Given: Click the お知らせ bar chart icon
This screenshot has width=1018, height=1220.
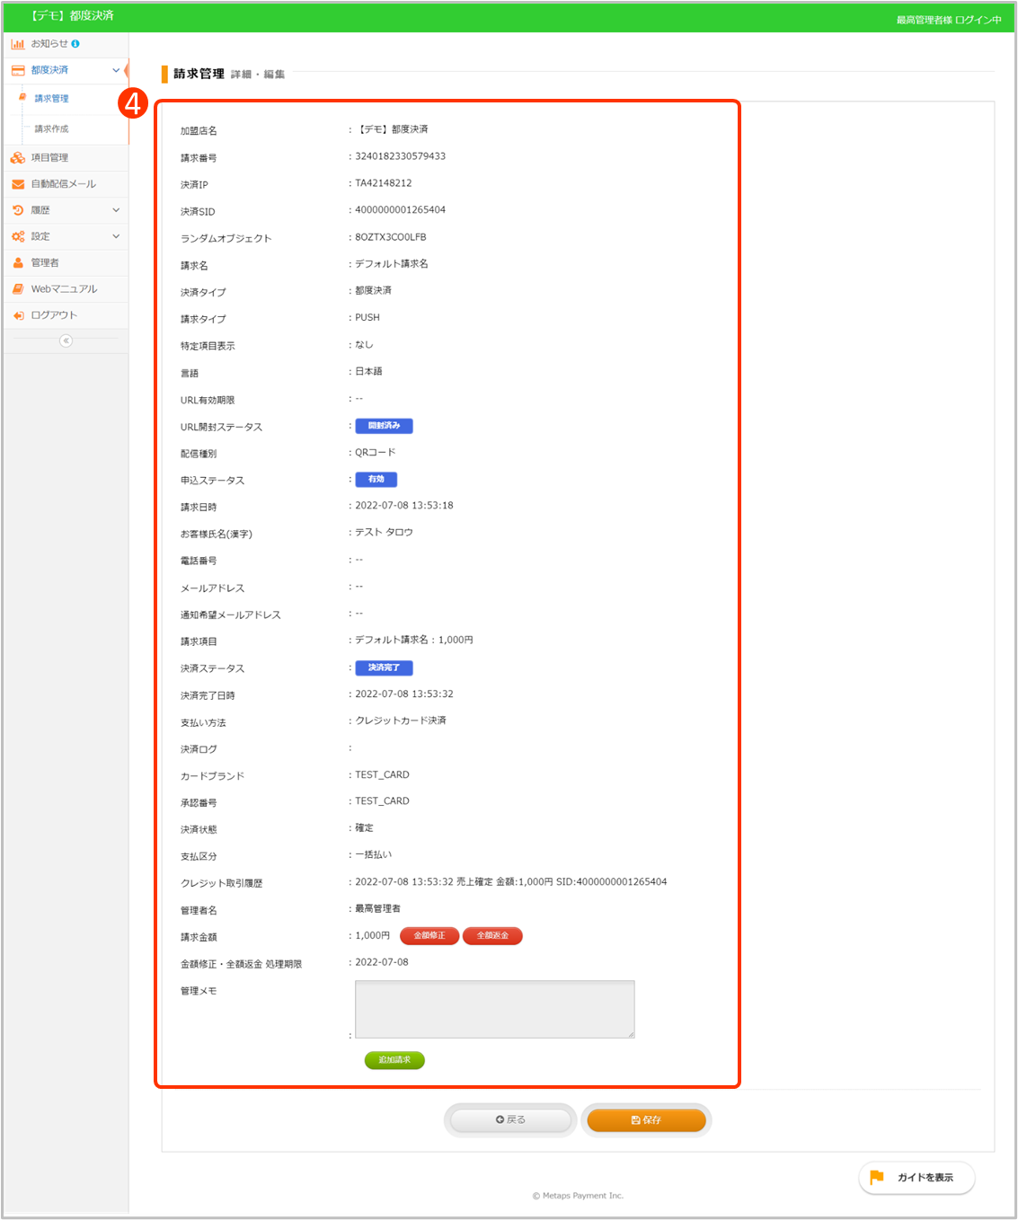Looking at the screenshot, I should [x=18, y=44].
